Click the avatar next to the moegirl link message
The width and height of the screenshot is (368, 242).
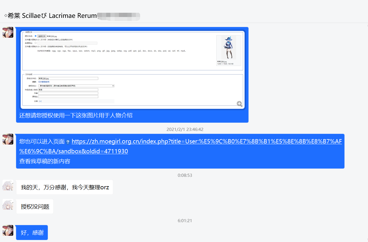8,139
